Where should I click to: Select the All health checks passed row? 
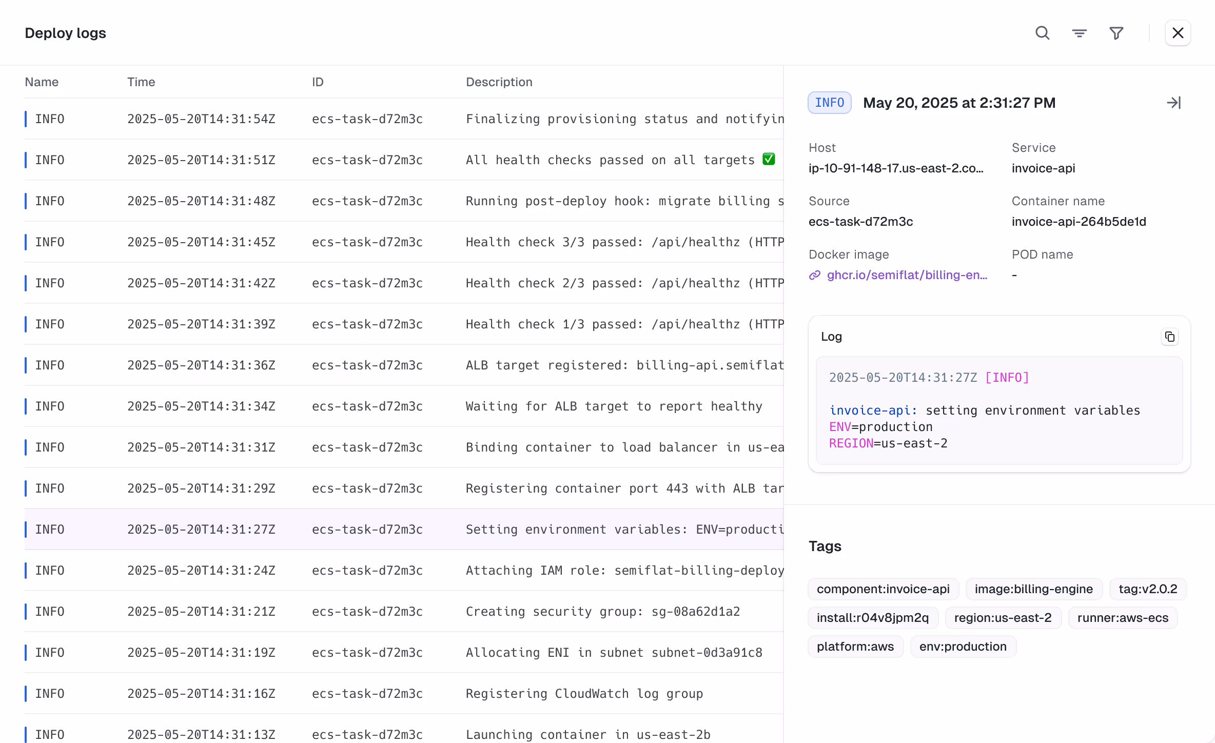[404, 160]
